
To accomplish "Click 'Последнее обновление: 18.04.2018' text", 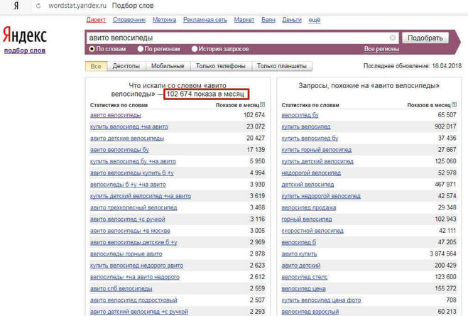I will pos(413,66).
